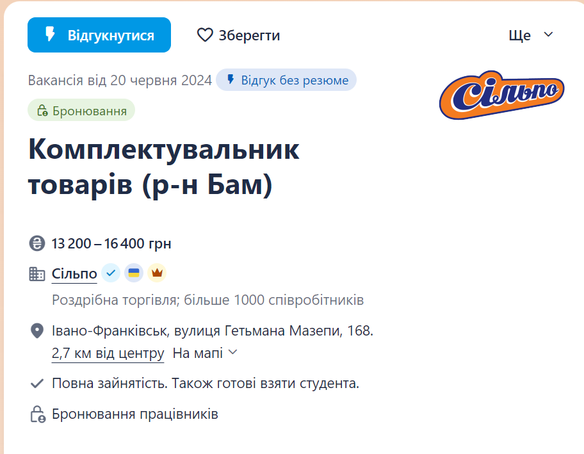The height and width of the screenshot is (454, 584).
Task: Click the heart icon to save vacancy
Action: [205, 35]
